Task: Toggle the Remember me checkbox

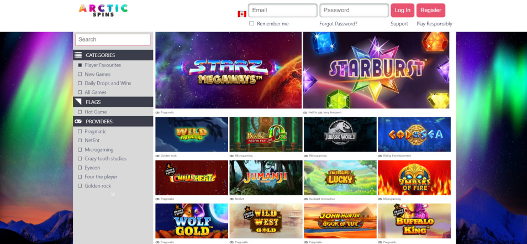Action: pyautogui.click(x=251, y=23)
